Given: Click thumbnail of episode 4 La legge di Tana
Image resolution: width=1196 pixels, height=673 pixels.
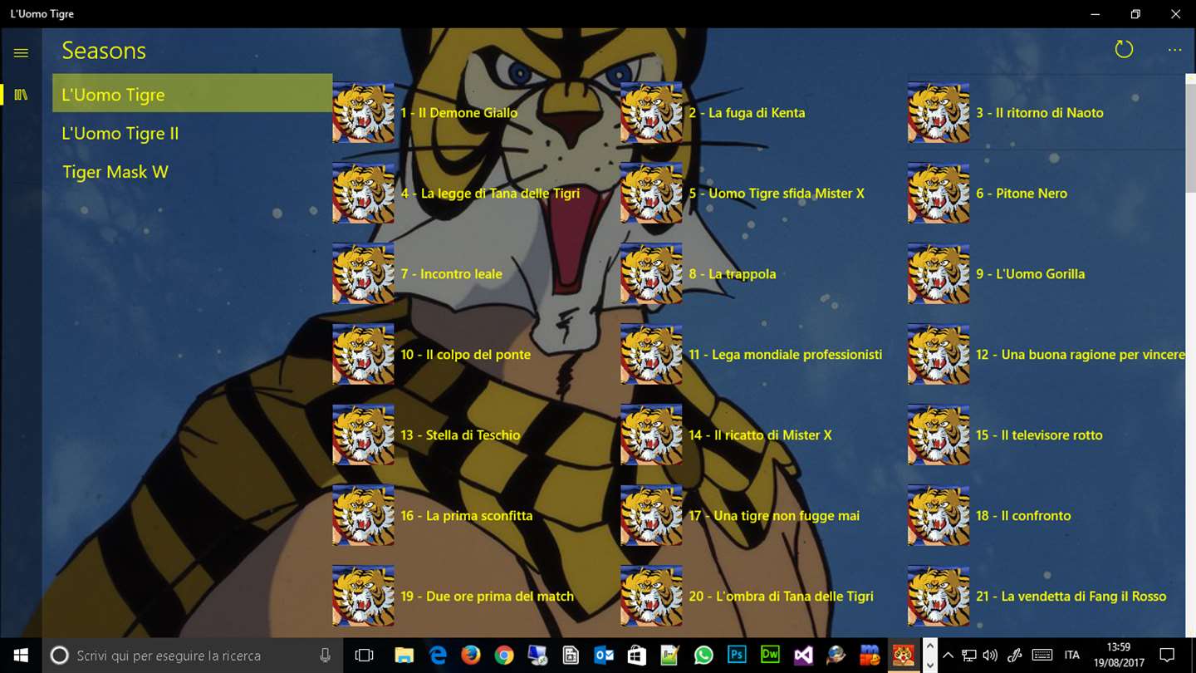Looking at the screenshot, I should coord(363,193).
